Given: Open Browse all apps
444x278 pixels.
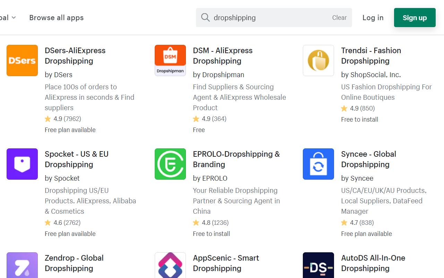Looking at the screenshot, I should tap(56, 17).
